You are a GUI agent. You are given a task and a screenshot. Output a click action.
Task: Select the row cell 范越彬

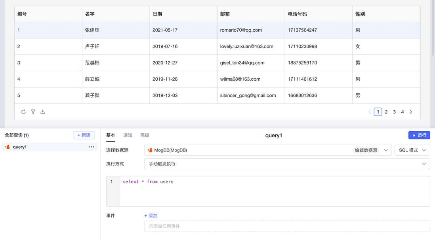click(116, 63)
